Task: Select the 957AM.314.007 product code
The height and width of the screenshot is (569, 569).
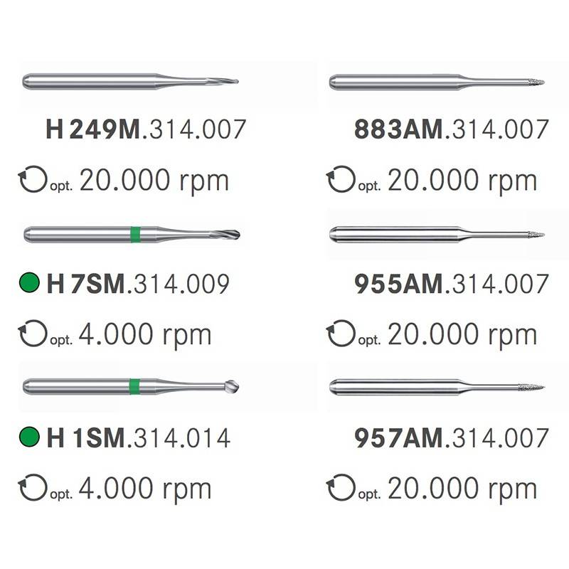Action: pos(452,437)
